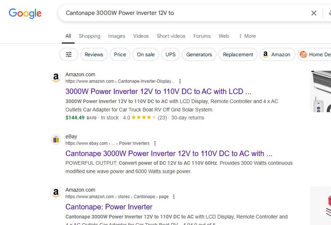Open the three-dot menu of the first Amazon result
Image resolution: width=331 pixels, height=225 pixels.
click(180, 81)
